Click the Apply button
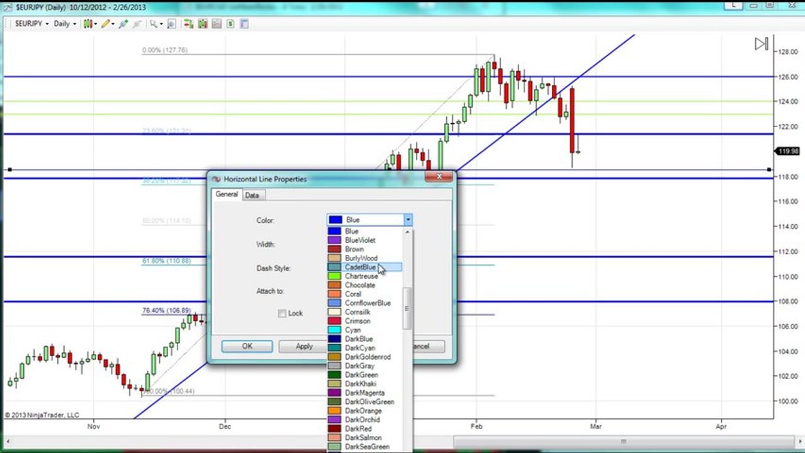This screenshot has height=453, width=805. [303, 346]
